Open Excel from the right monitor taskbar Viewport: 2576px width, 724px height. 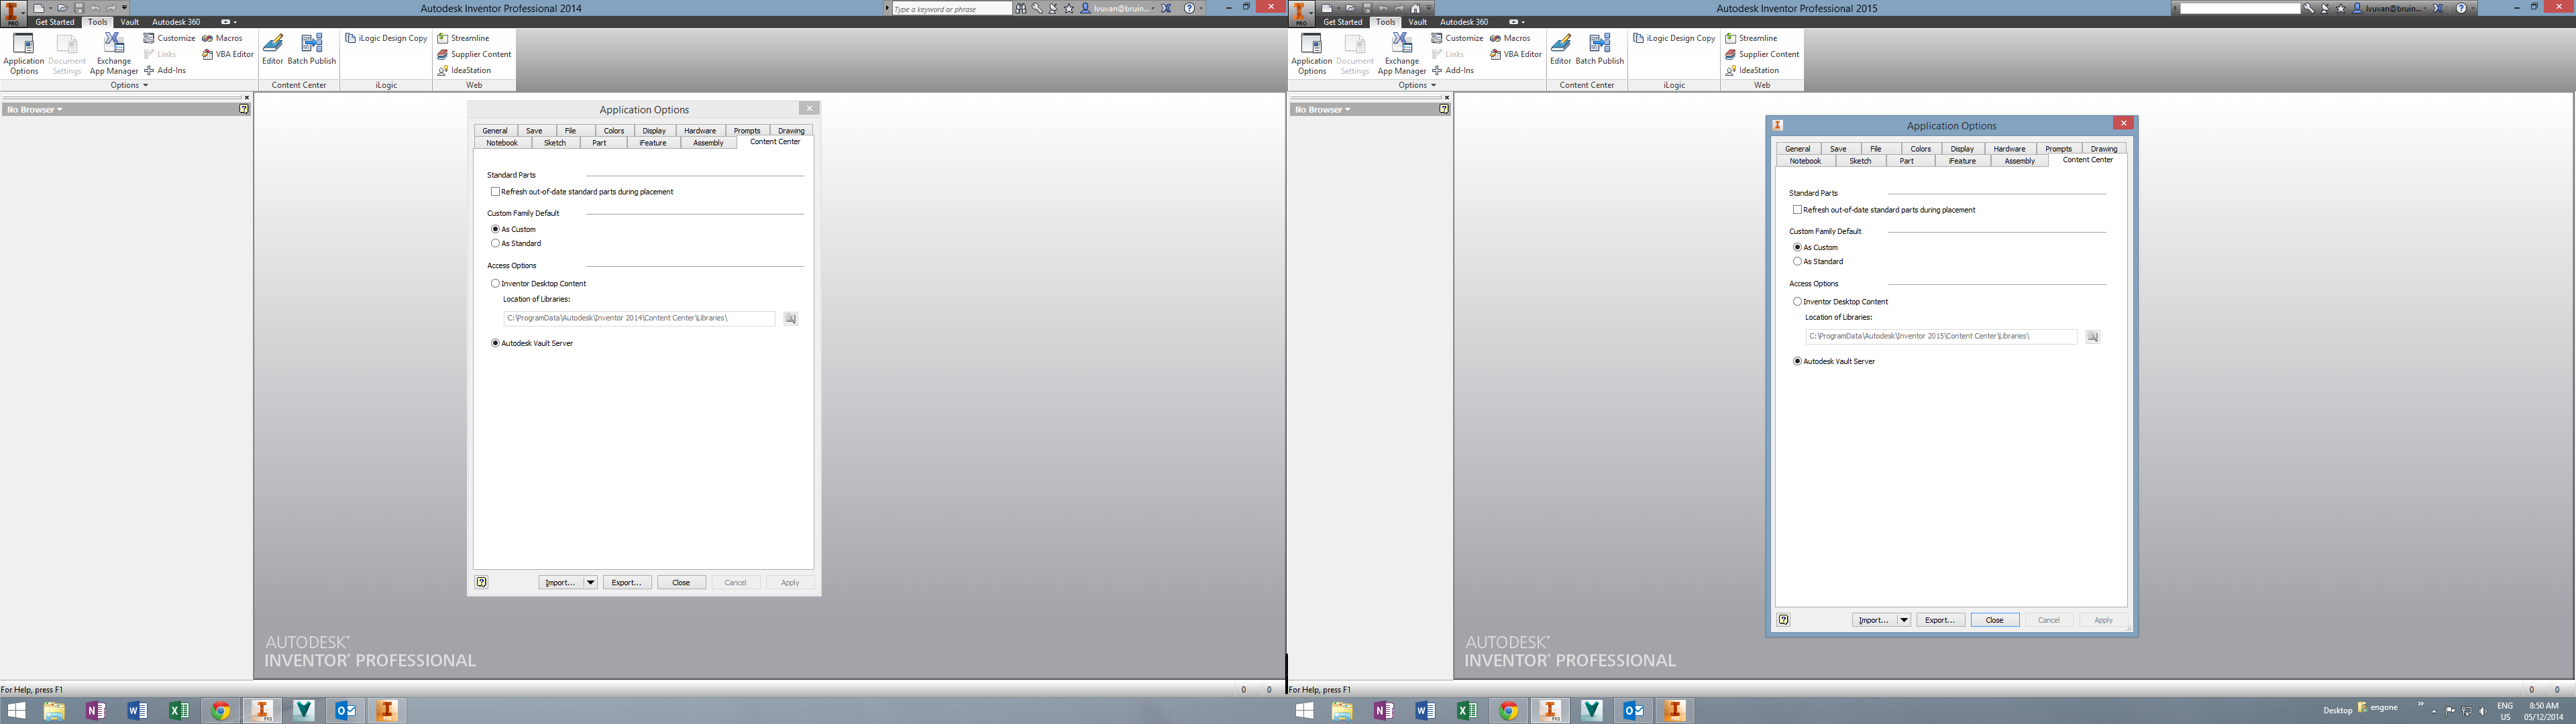click(x=1466, y=710)
